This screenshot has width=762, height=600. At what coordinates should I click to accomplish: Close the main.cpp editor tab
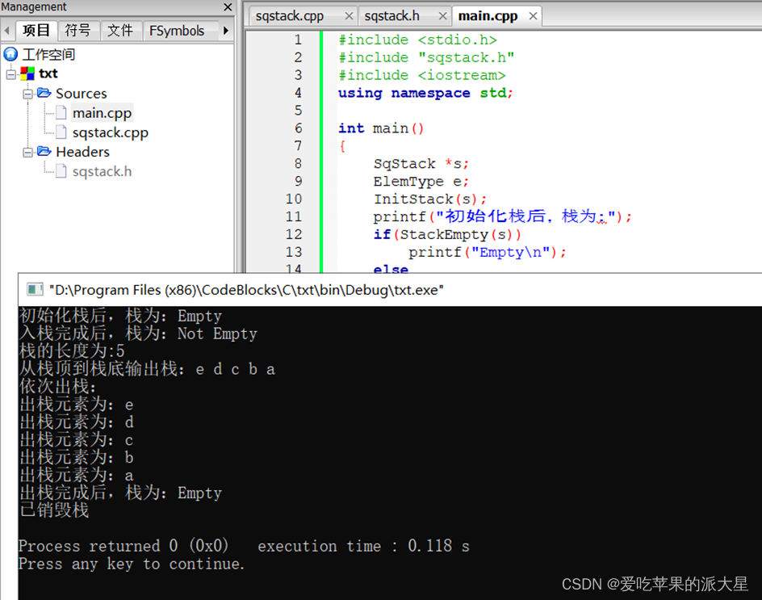point(533,16)
